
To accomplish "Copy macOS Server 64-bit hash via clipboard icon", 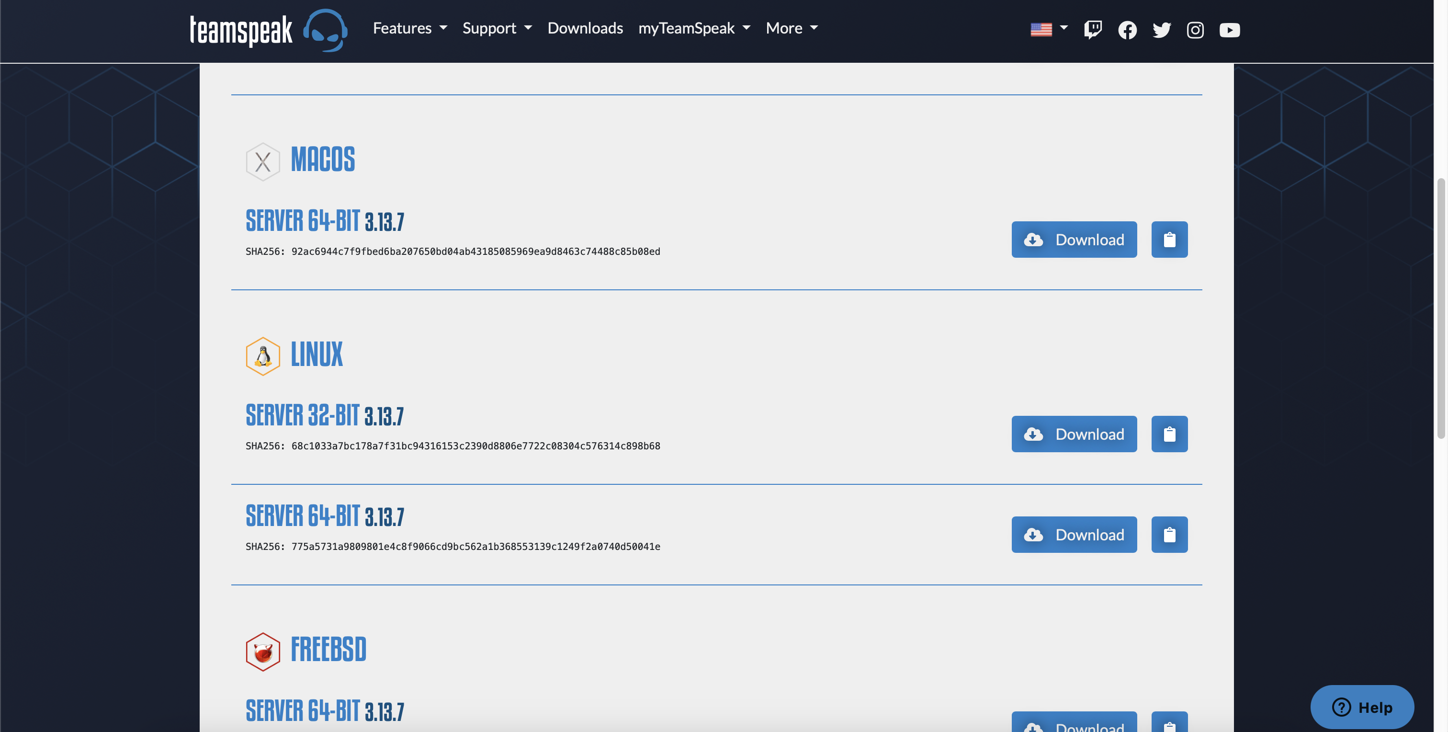I will tap(1169, 240).
